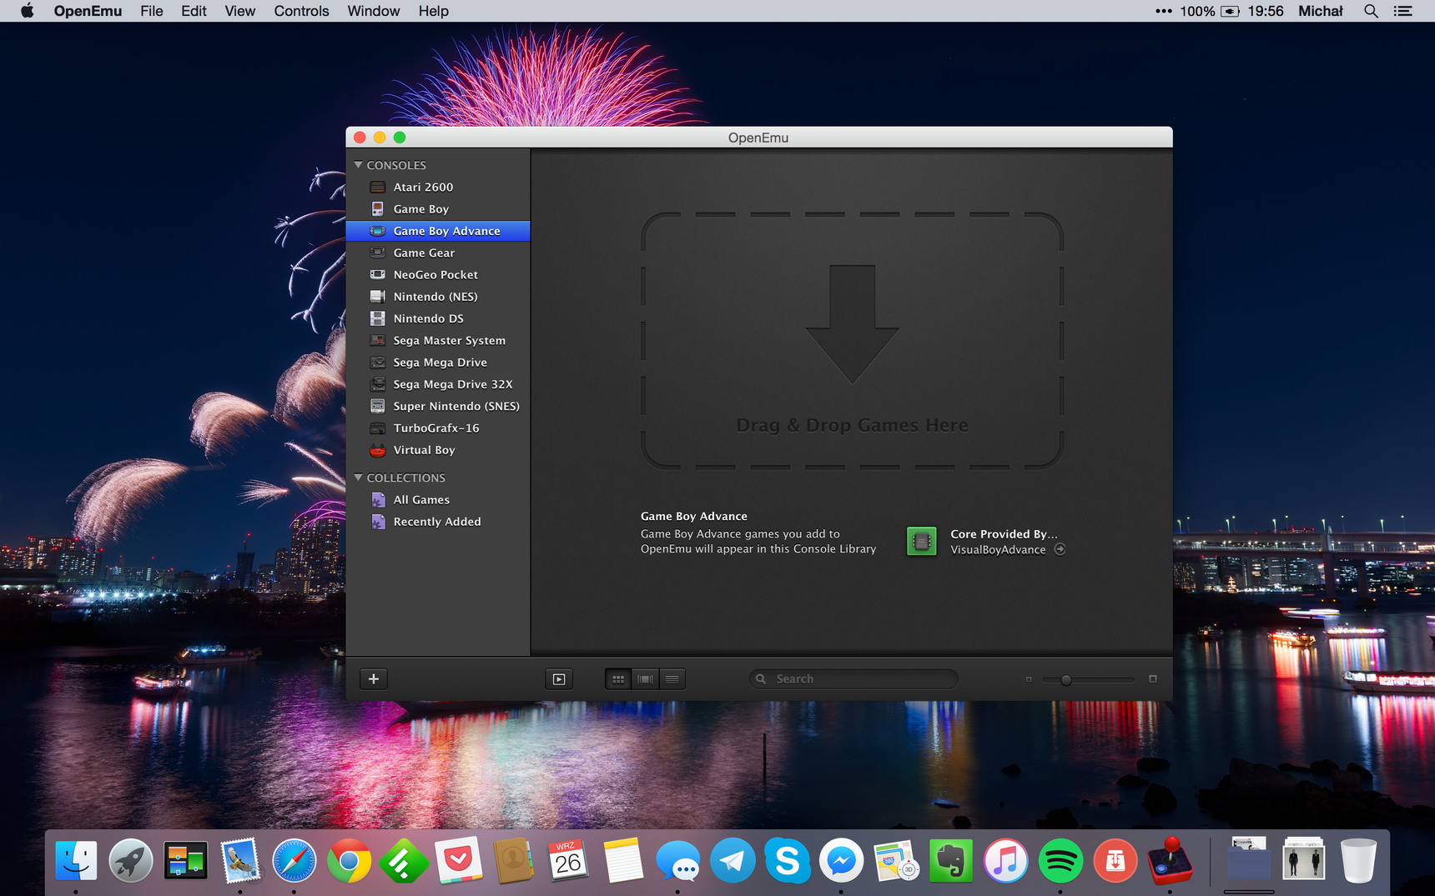Open Calendar from the Dock

click(x=567, y=861)
